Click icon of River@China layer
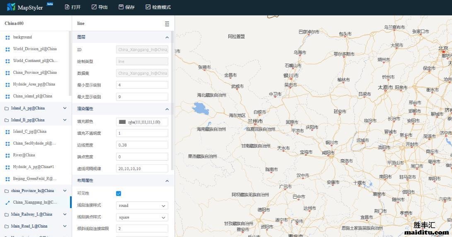 pyautogui.click(x=7, y=155)
